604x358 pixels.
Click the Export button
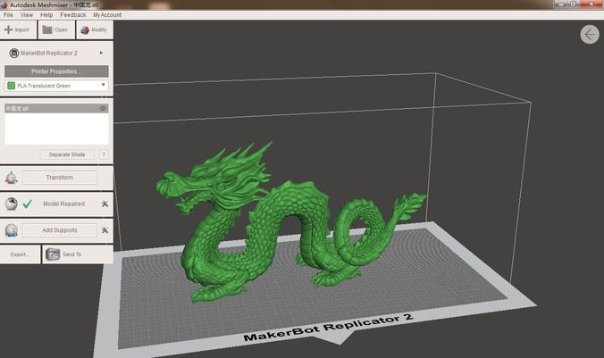pos(20,254)
